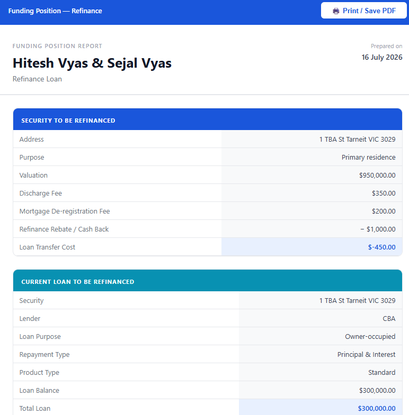Viewport: 409px width, 415px height.
Task: Select the Address row label in Security section
Action: coord(32,139)
